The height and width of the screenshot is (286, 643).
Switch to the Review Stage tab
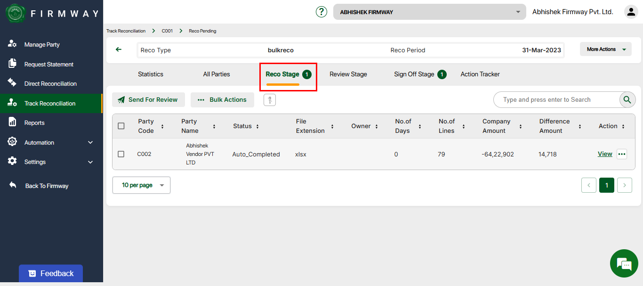pos(348,74)
